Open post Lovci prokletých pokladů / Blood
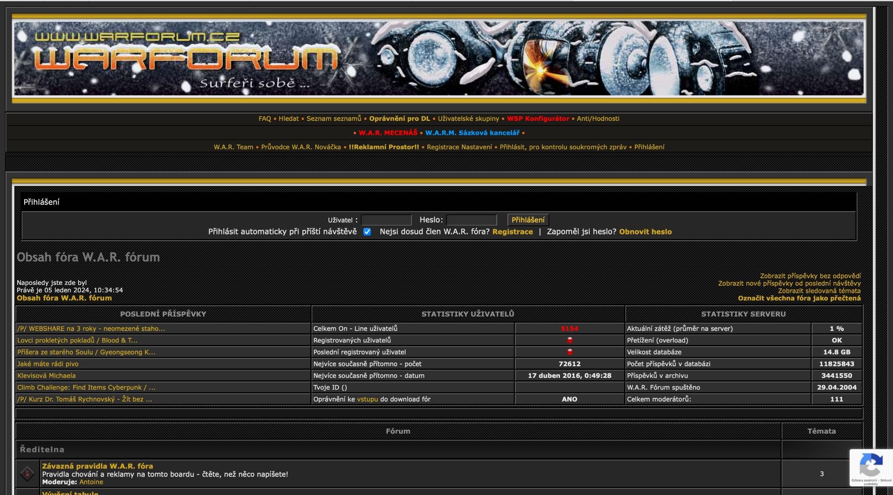 click(x=77, y=340)
